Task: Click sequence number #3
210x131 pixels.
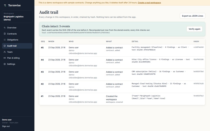Action: [x=42, y=72]
